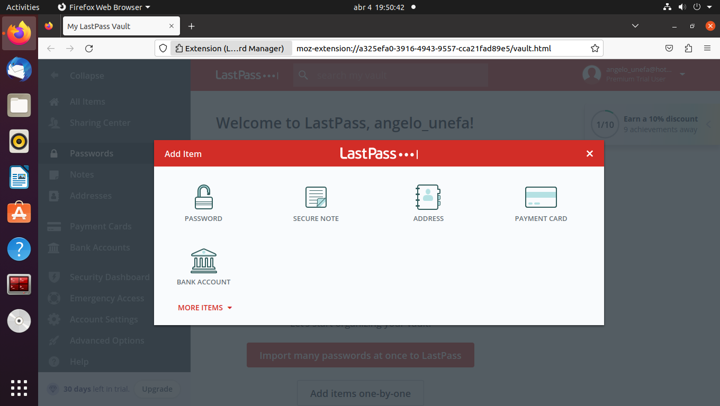Screen dimensions: 720x406
Task: Open the achievements progress circle 1/10
Action: [605, 125]
